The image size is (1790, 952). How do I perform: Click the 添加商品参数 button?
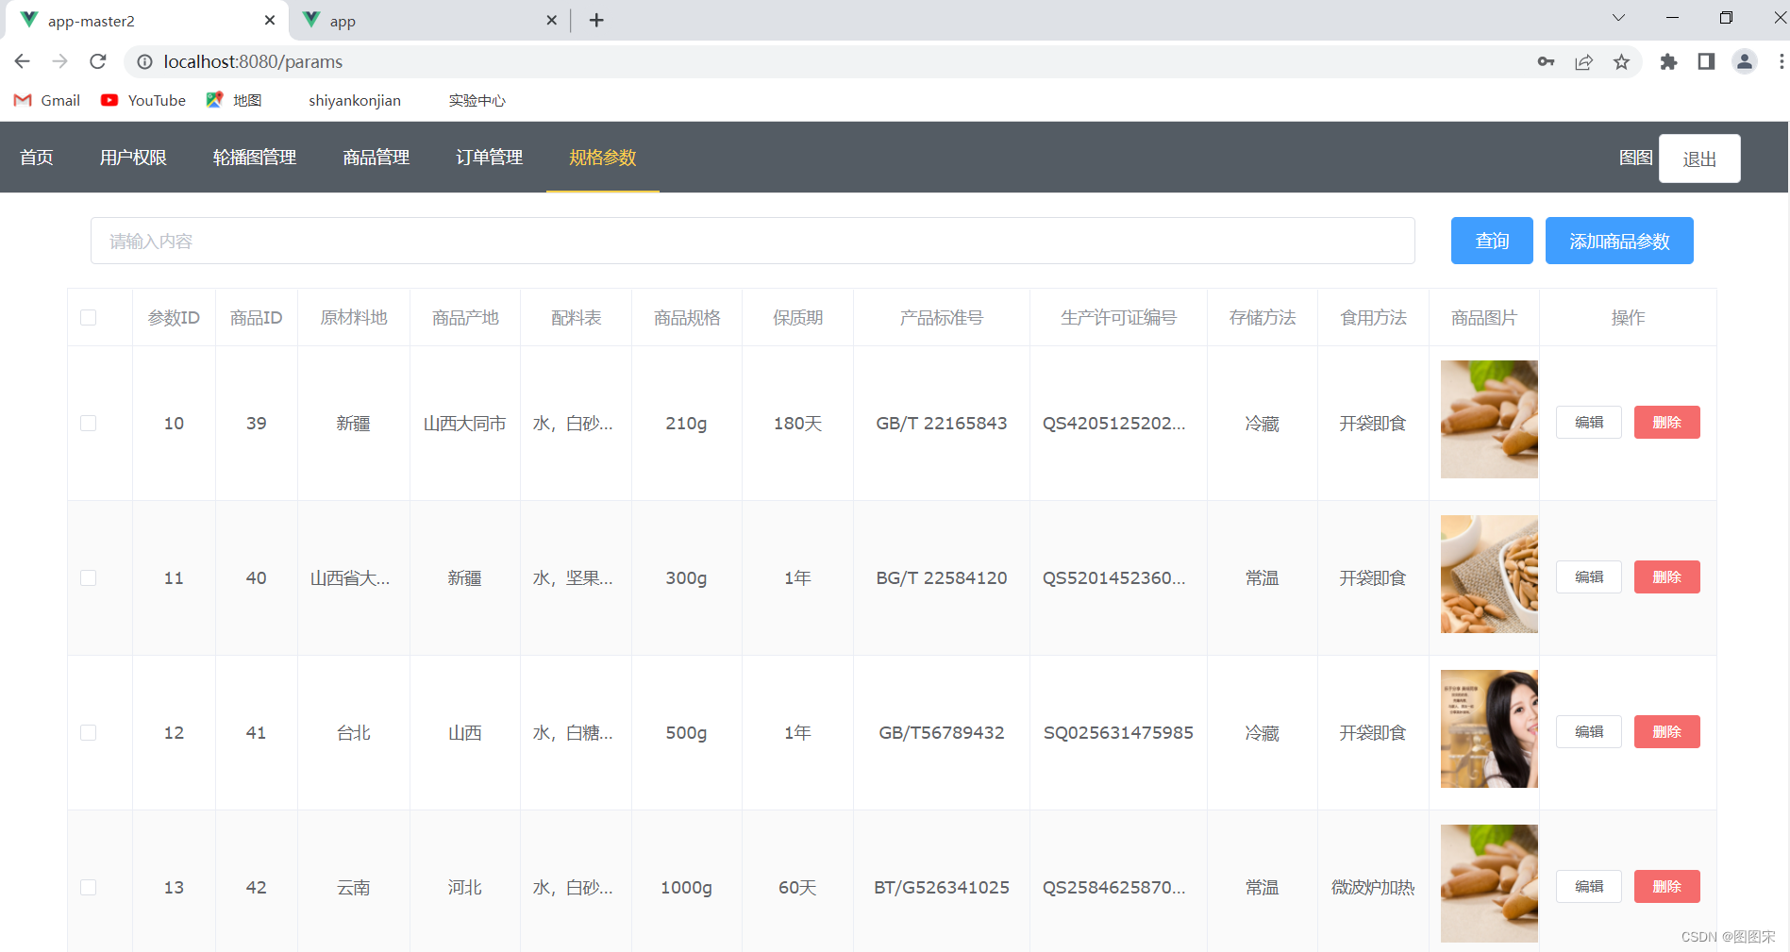pos(1618,241)
